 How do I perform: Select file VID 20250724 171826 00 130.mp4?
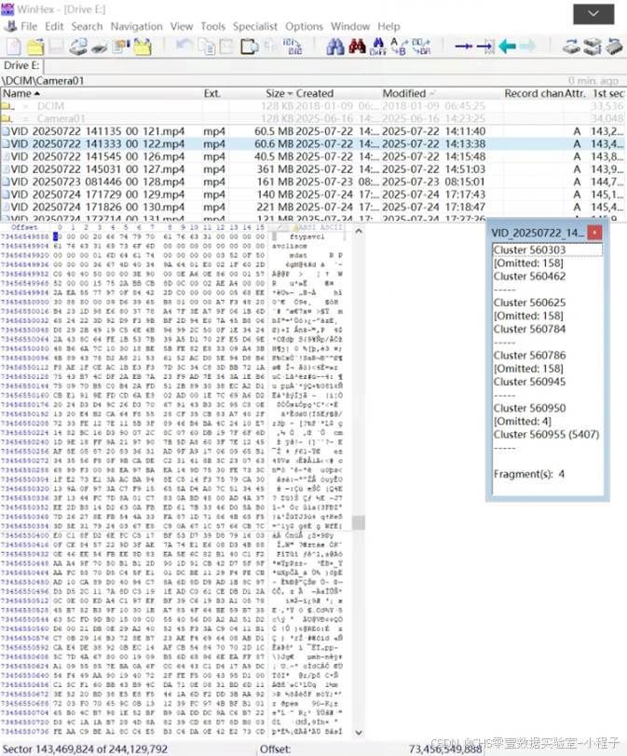click(x=312, y=207)
